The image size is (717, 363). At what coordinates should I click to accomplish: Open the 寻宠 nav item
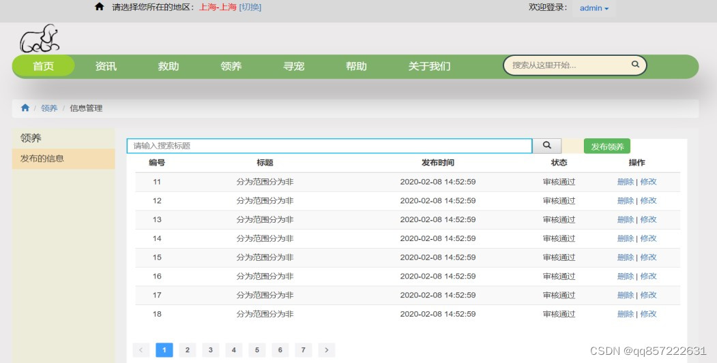[x=293, y=66]
